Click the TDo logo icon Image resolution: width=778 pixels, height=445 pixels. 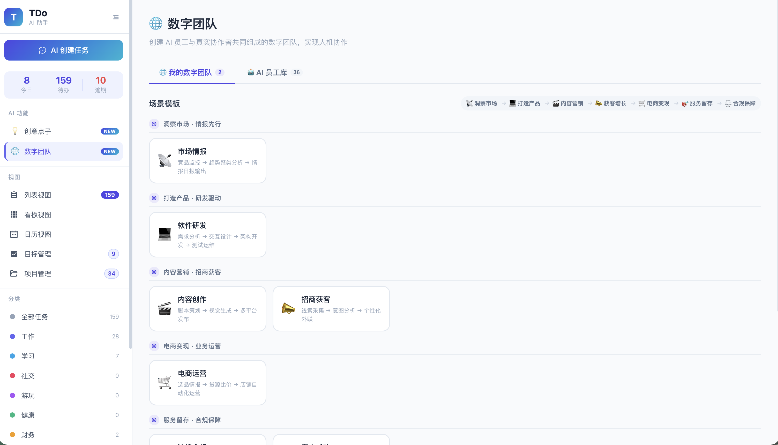[13, 17]
